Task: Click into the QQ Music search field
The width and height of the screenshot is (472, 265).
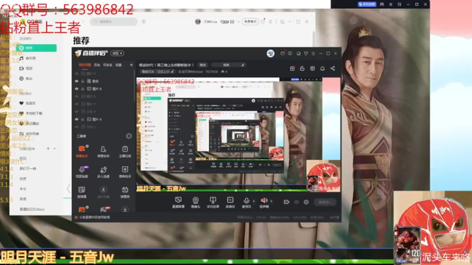Action: click(x=114, y=22)
